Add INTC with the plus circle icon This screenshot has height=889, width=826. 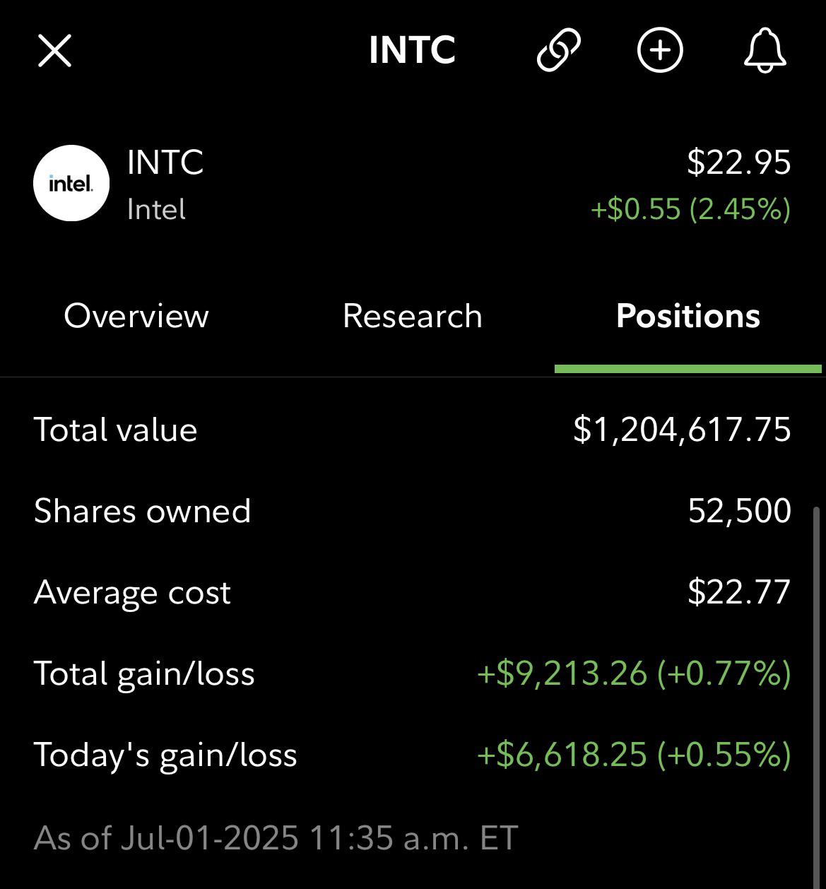pyautogui.click(x=660, y=50)
